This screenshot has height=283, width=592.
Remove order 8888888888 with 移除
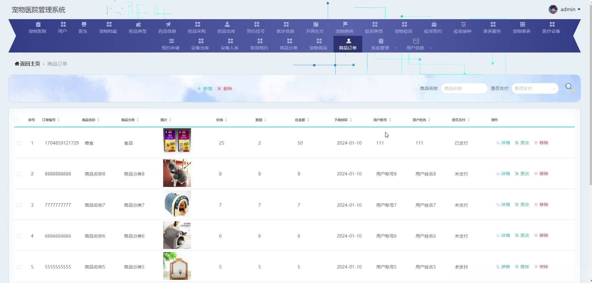pyautogui.click(x=541, y=174)
